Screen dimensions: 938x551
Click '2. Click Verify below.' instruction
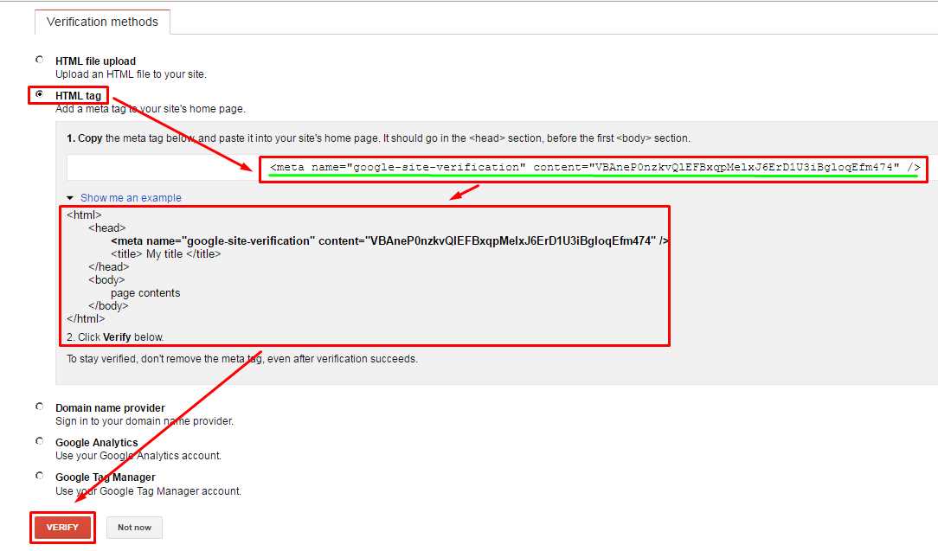click(x=115, y=336)
